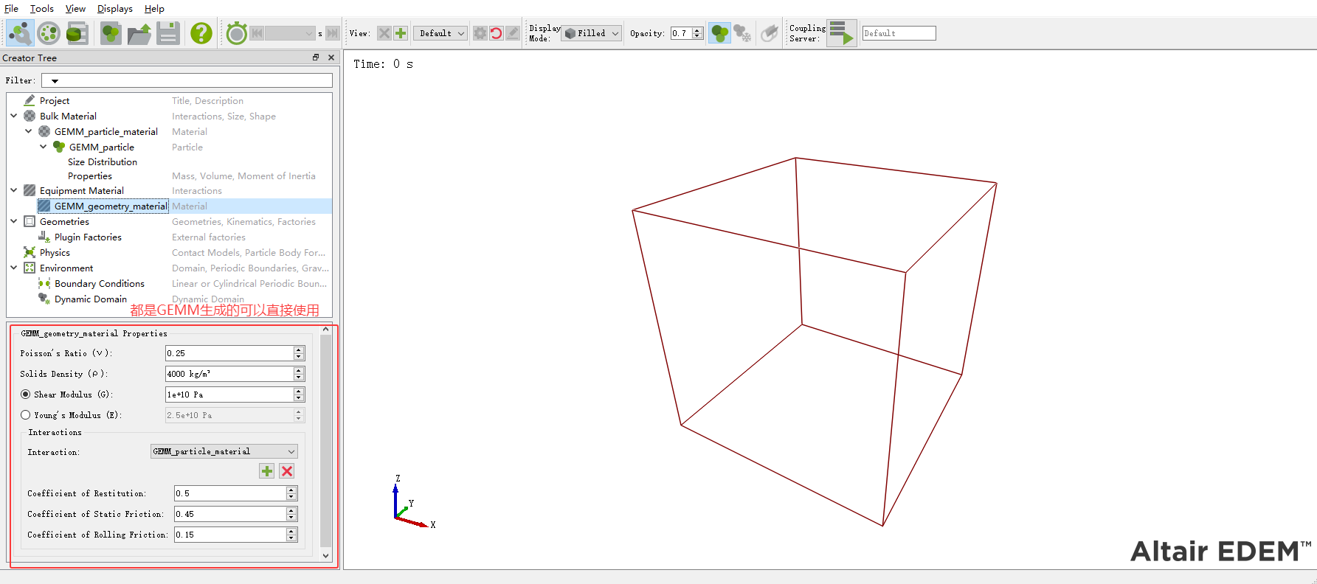The image size is (1317, 584).
Task: Open the Tools menu
Action: point(41,9)
